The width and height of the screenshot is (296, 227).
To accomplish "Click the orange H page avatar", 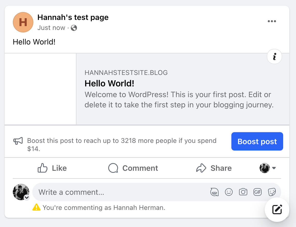I will coord(23,22).
